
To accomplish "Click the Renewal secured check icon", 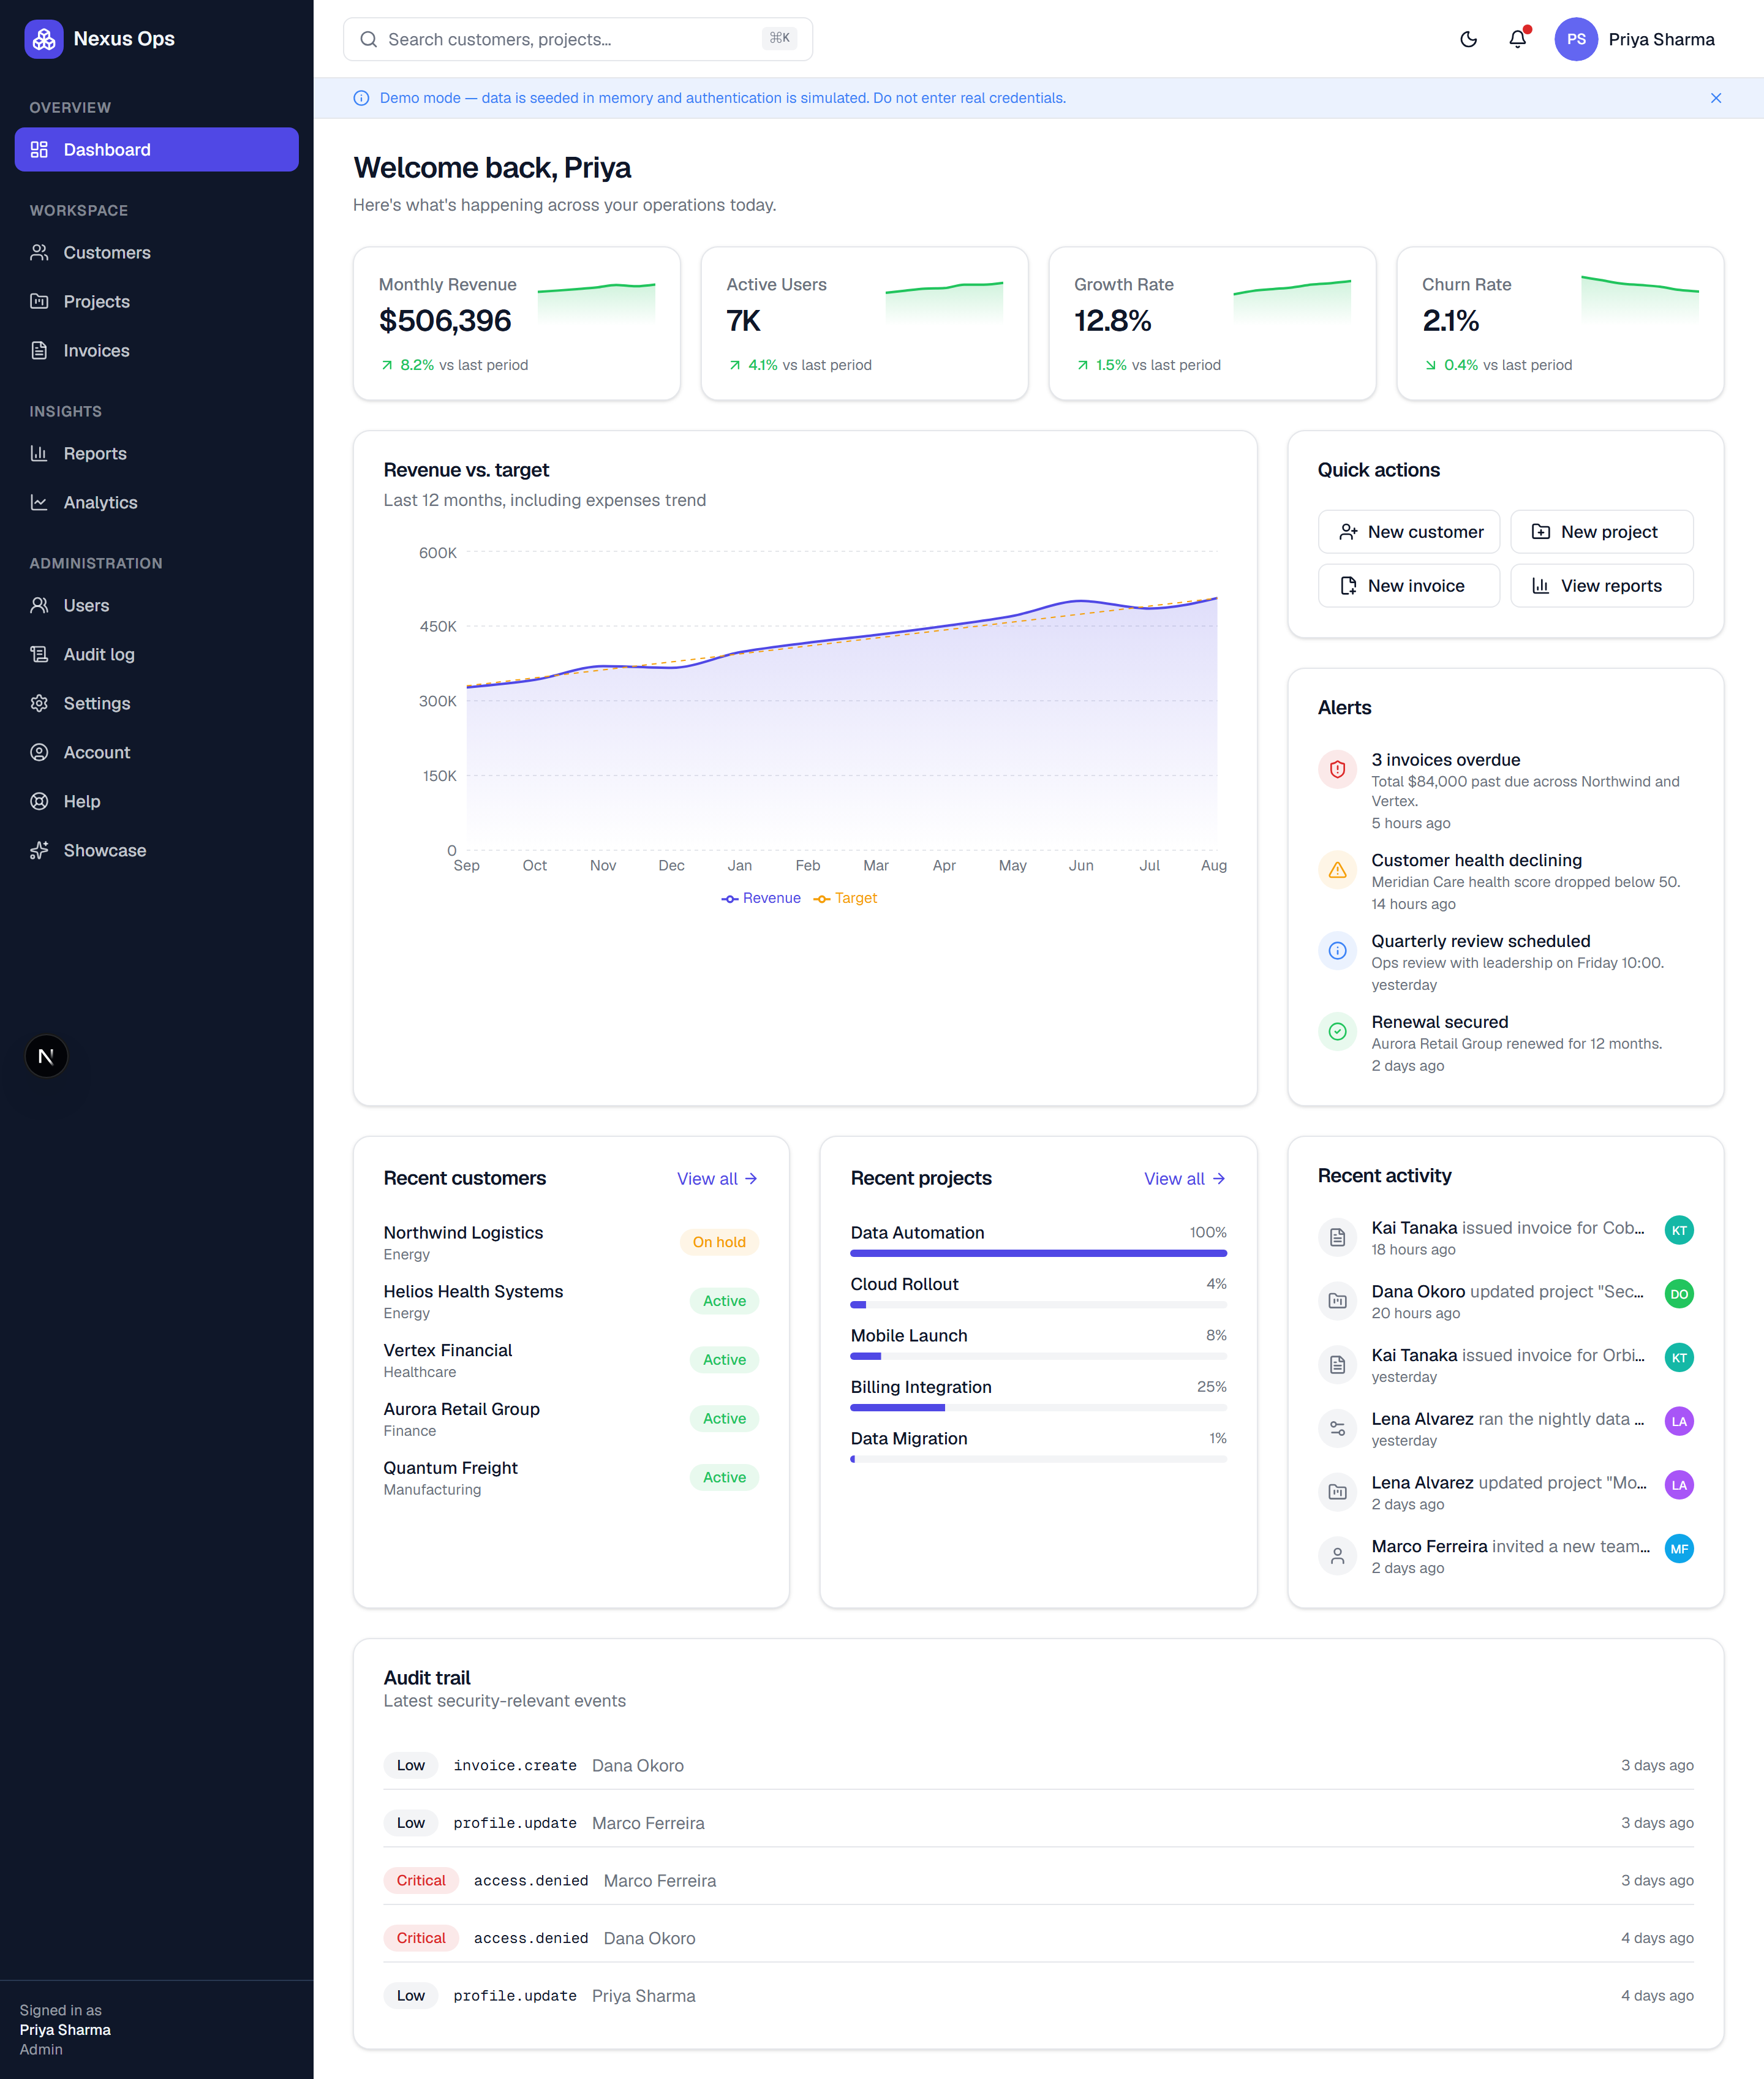I will pos(1337,1031).
